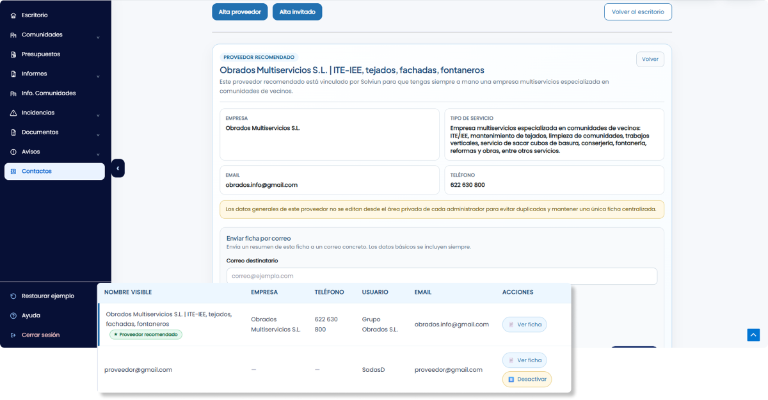Click Grupo Obrados S.L. user cell
768x400 pixels.
[x=380, y=324]
